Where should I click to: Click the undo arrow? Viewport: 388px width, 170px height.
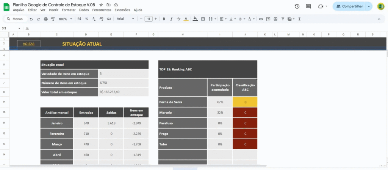click(x=31, y=19)
